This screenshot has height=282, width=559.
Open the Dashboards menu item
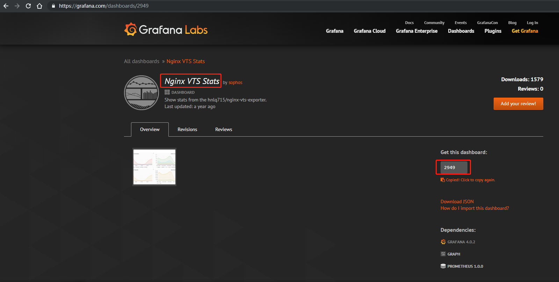pos(461,31)
